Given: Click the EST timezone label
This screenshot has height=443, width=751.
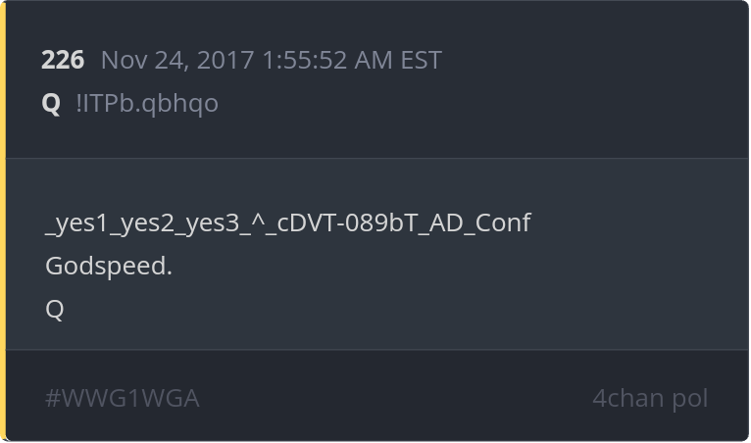Looking at the screenshot, I should tap(421, 61).
